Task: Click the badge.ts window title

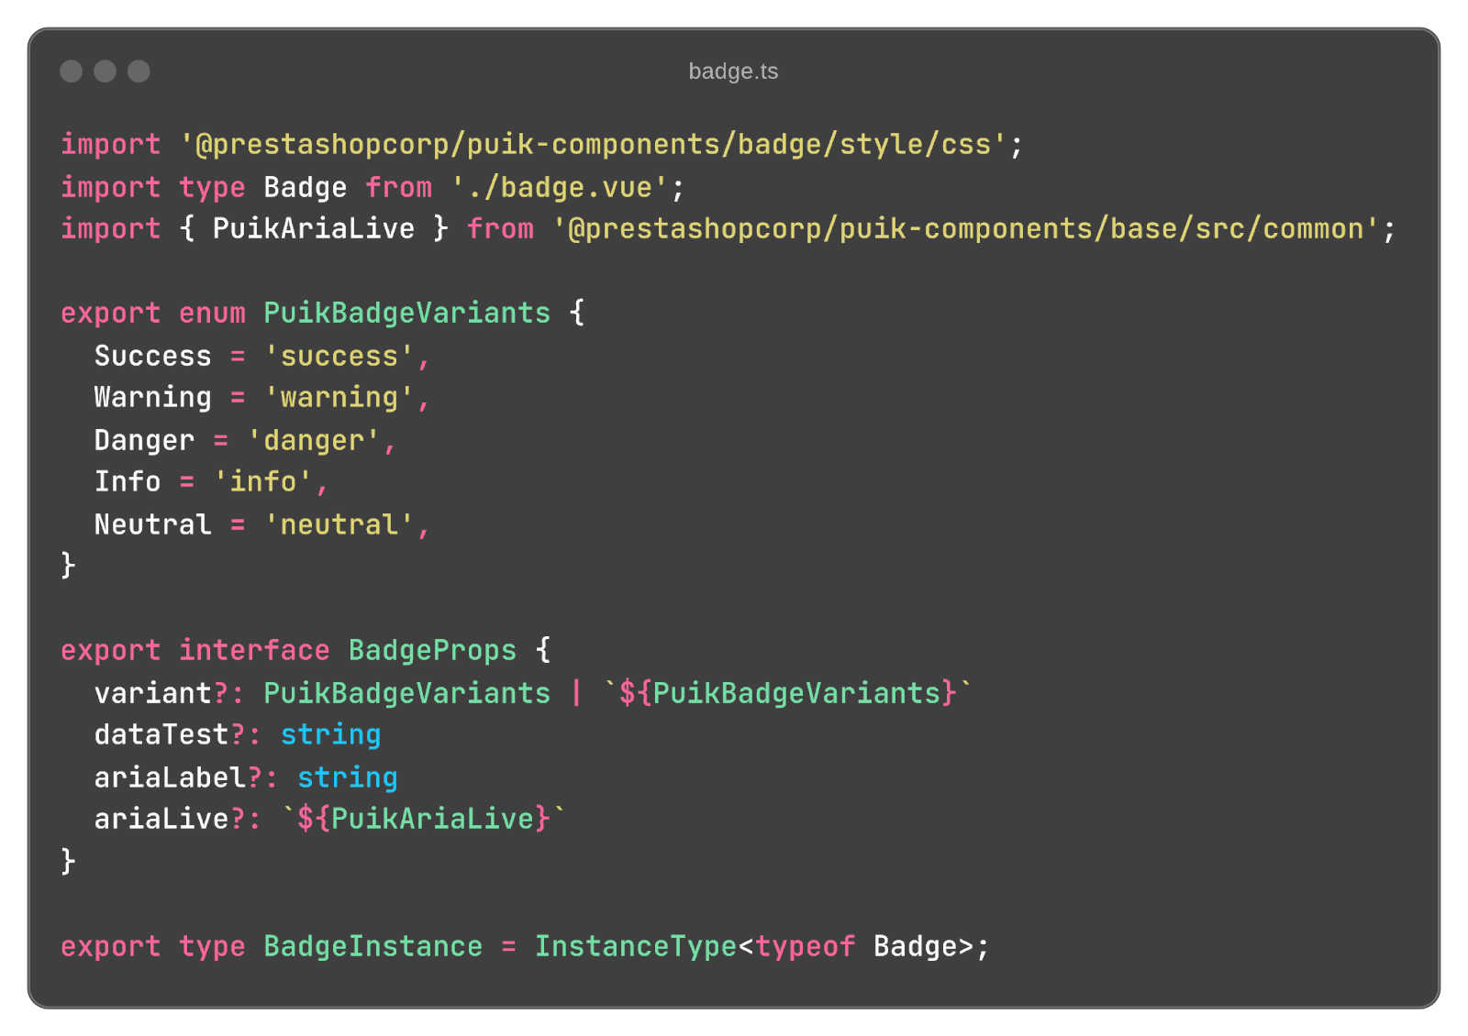Action: [733, 72]
